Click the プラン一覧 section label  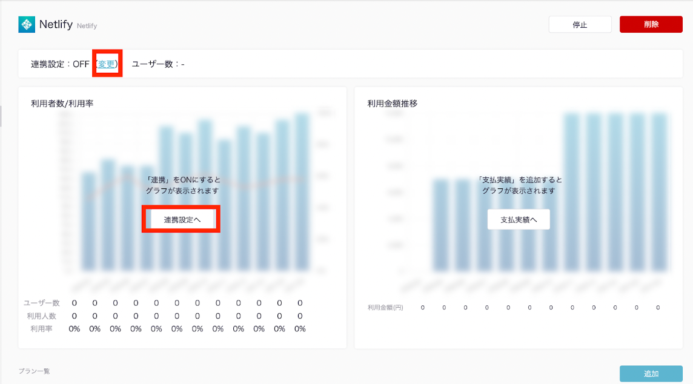(34, 371)
